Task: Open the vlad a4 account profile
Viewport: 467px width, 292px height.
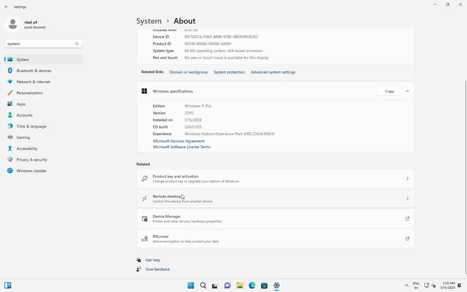Action: 25,24
